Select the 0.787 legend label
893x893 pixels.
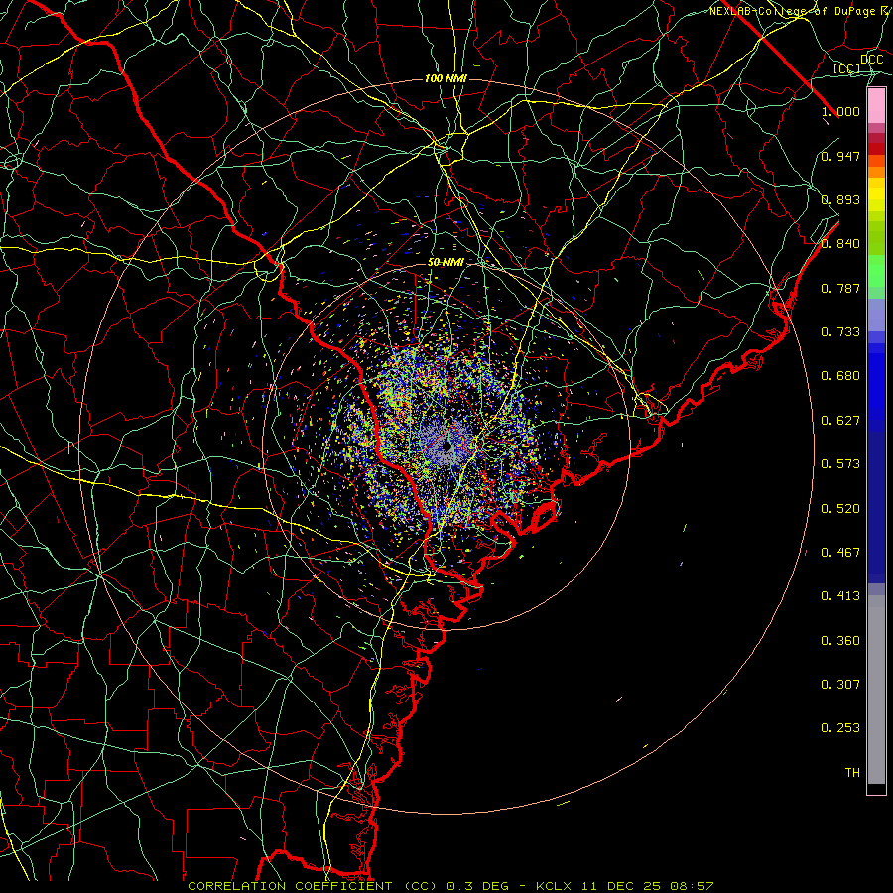coord(840,288)
